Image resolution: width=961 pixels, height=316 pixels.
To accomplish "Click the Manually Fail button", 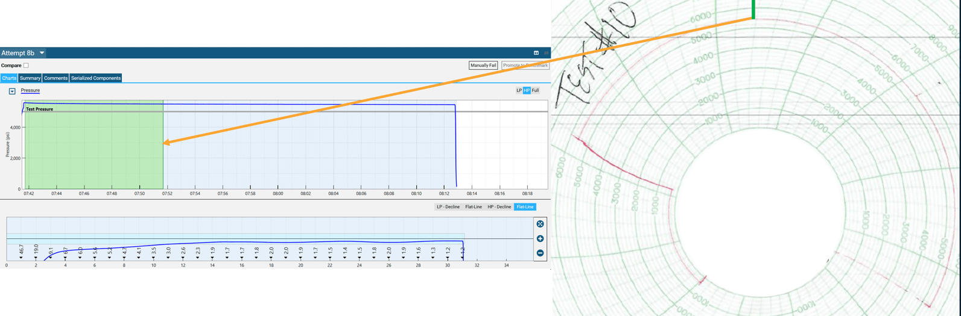I will (483, 65).
